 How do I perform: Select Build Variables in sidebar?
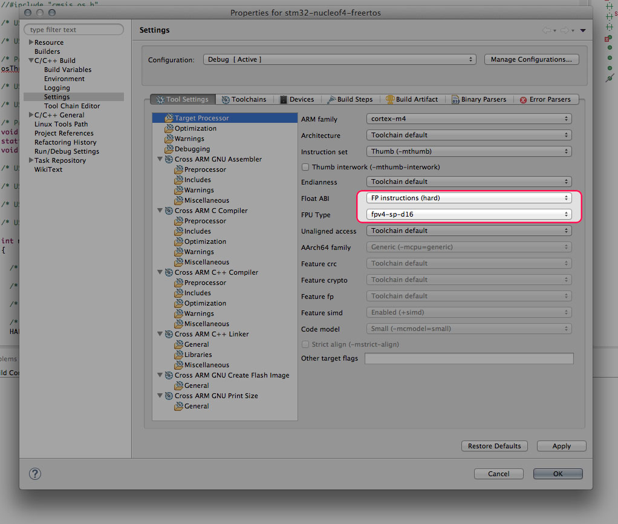68,70
